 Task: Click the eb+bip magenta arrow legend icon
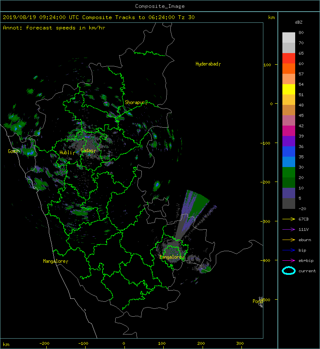pyautogui.click(x=289, y=261)
